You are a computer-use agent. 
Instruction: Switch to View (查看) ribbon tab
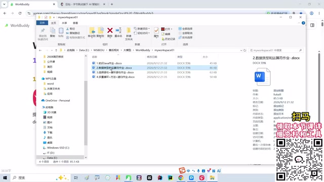pos(75,23)
